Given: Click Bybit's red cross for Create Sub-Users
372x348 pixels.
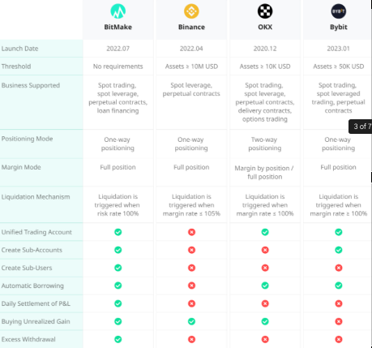Looking at the screenshot, I should 339,268.
